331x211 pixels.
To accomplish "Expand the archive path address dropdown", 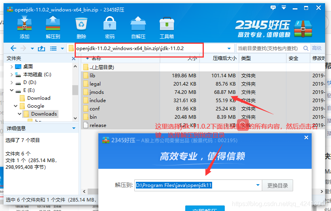I will 229,49.
